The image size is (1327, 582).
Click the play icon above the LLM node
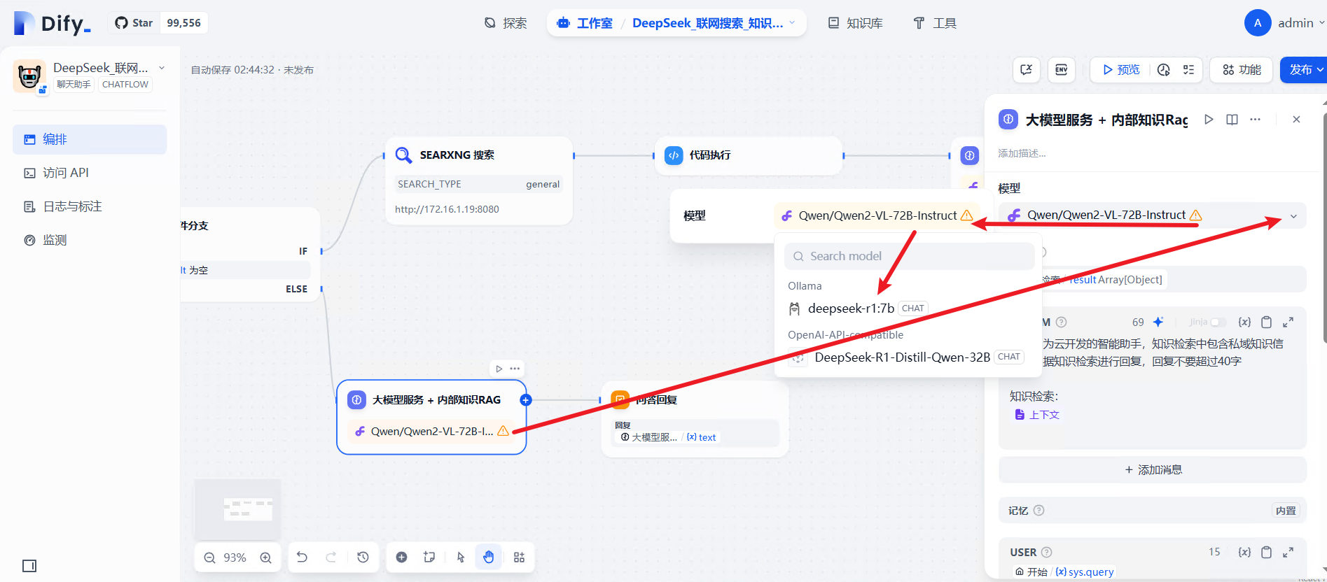499,369
